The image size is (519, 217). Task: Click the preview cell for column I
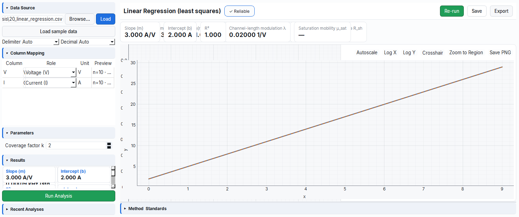point(103,83)
